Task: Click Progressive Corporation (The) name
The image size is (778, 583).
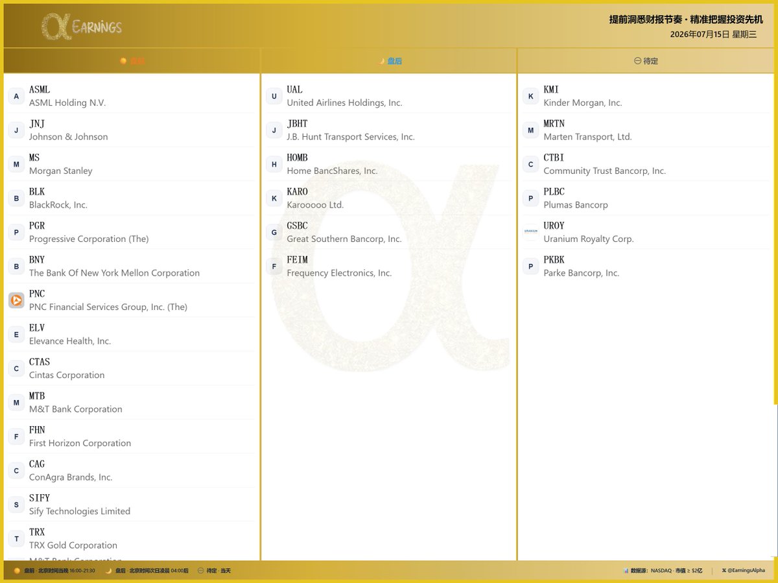Action: [89, 239]
